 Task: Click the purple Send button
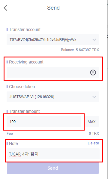click(53, 168)
